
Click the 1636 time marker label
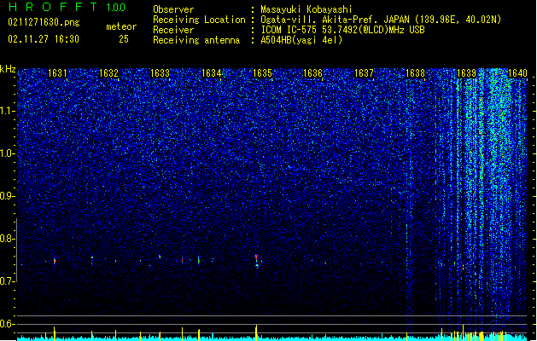coord(313,73)
